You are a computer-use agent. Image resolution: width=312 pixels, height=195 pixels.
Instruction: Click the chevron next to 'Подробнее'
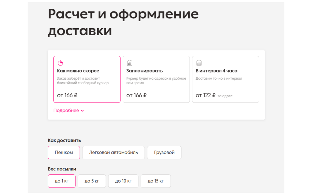(x=82, y=110)
